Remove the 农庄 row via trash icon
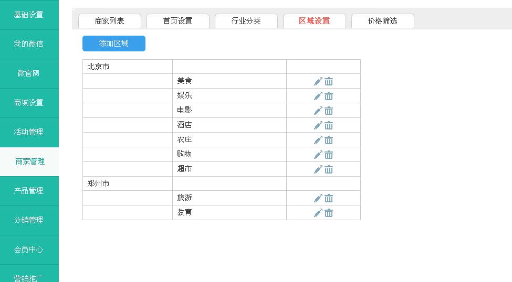Viewport: 512px width, 282px height. [x=329, y=140]
